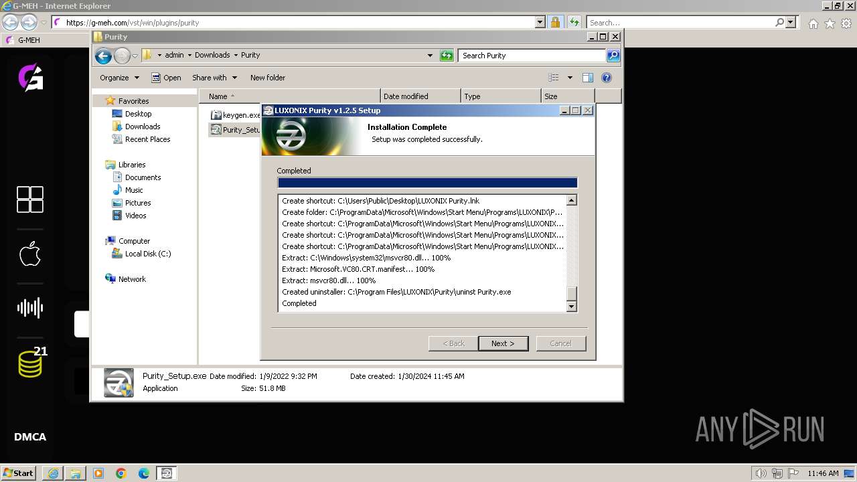The image size is (857, 482).
Task: Select Computer in the navigation pane
Action: click(134, 241)
